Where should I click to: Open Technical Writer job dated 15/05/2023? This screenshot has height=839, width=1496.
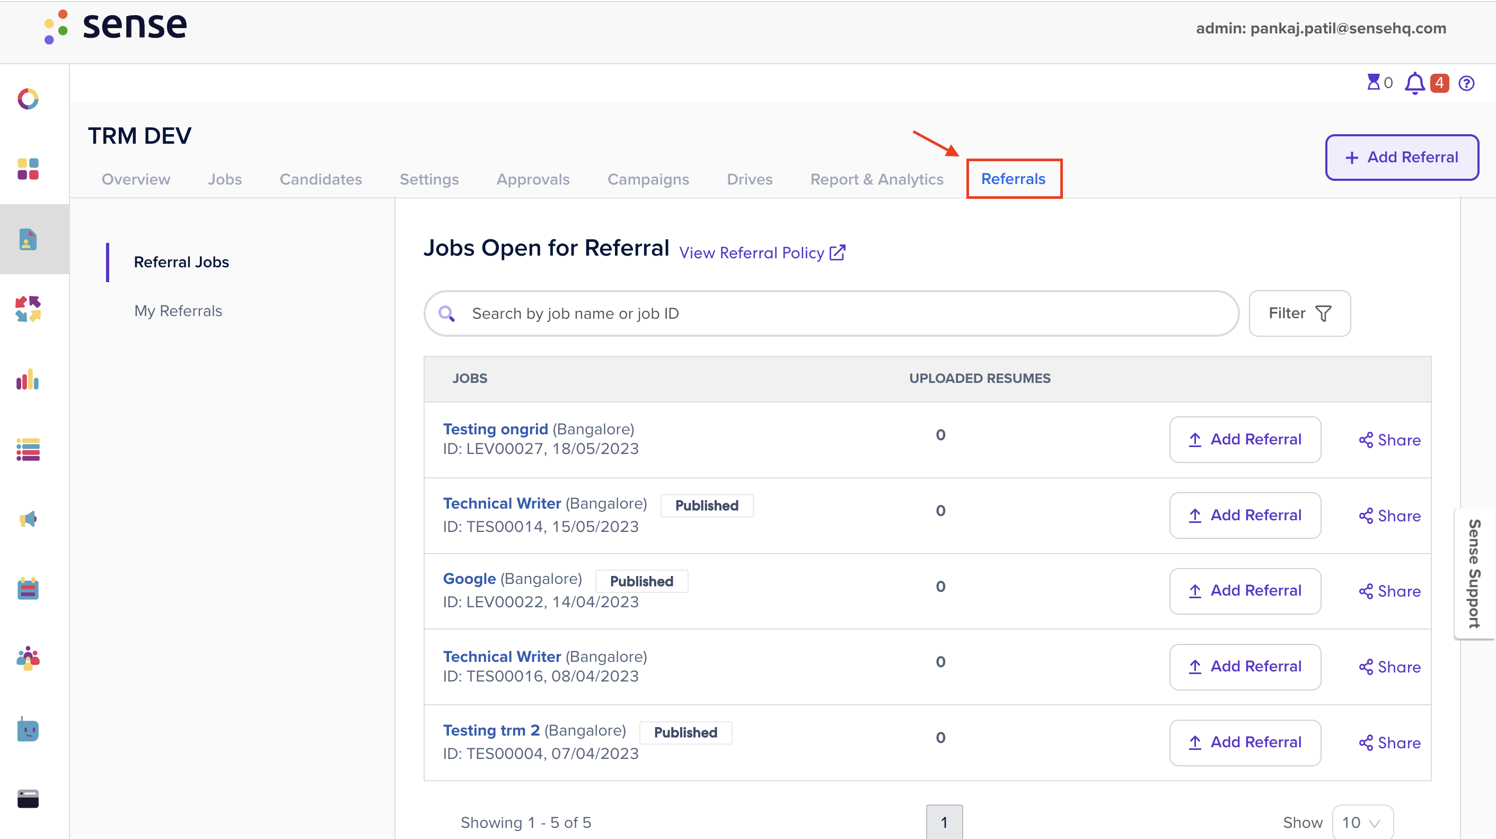coord(502,503)
